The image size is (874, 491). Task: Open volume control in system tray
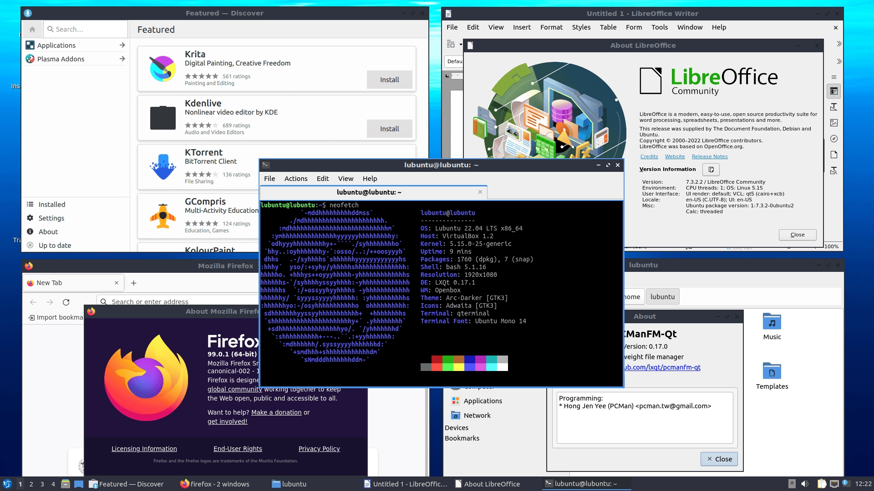point(805,484)
